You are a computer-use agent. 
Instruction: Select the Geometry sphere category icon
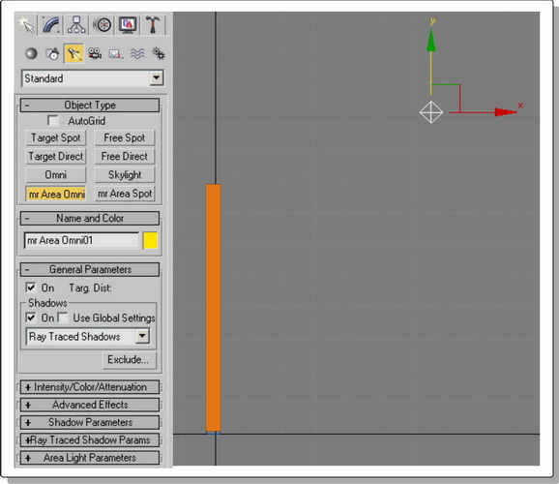tap(31, 53)
